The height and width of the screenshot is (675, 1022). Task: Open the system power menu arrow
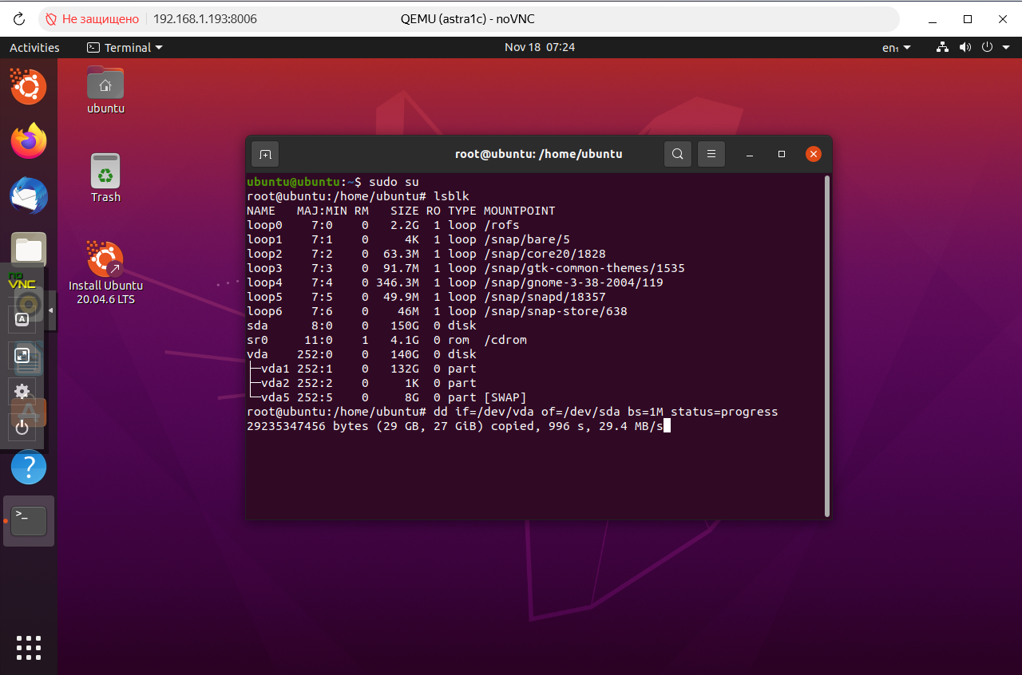click(x=1004, y=48)
